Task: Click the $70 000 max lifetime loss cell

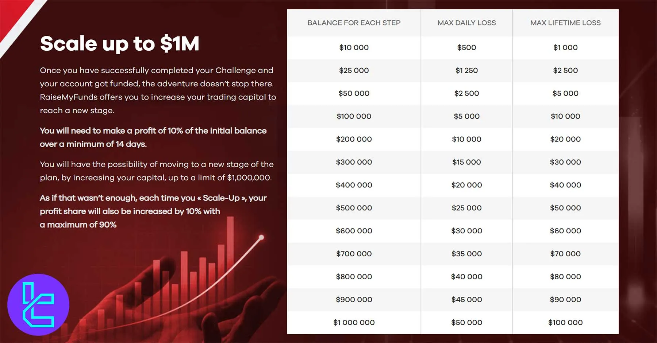Action: [x=565, y=254]
